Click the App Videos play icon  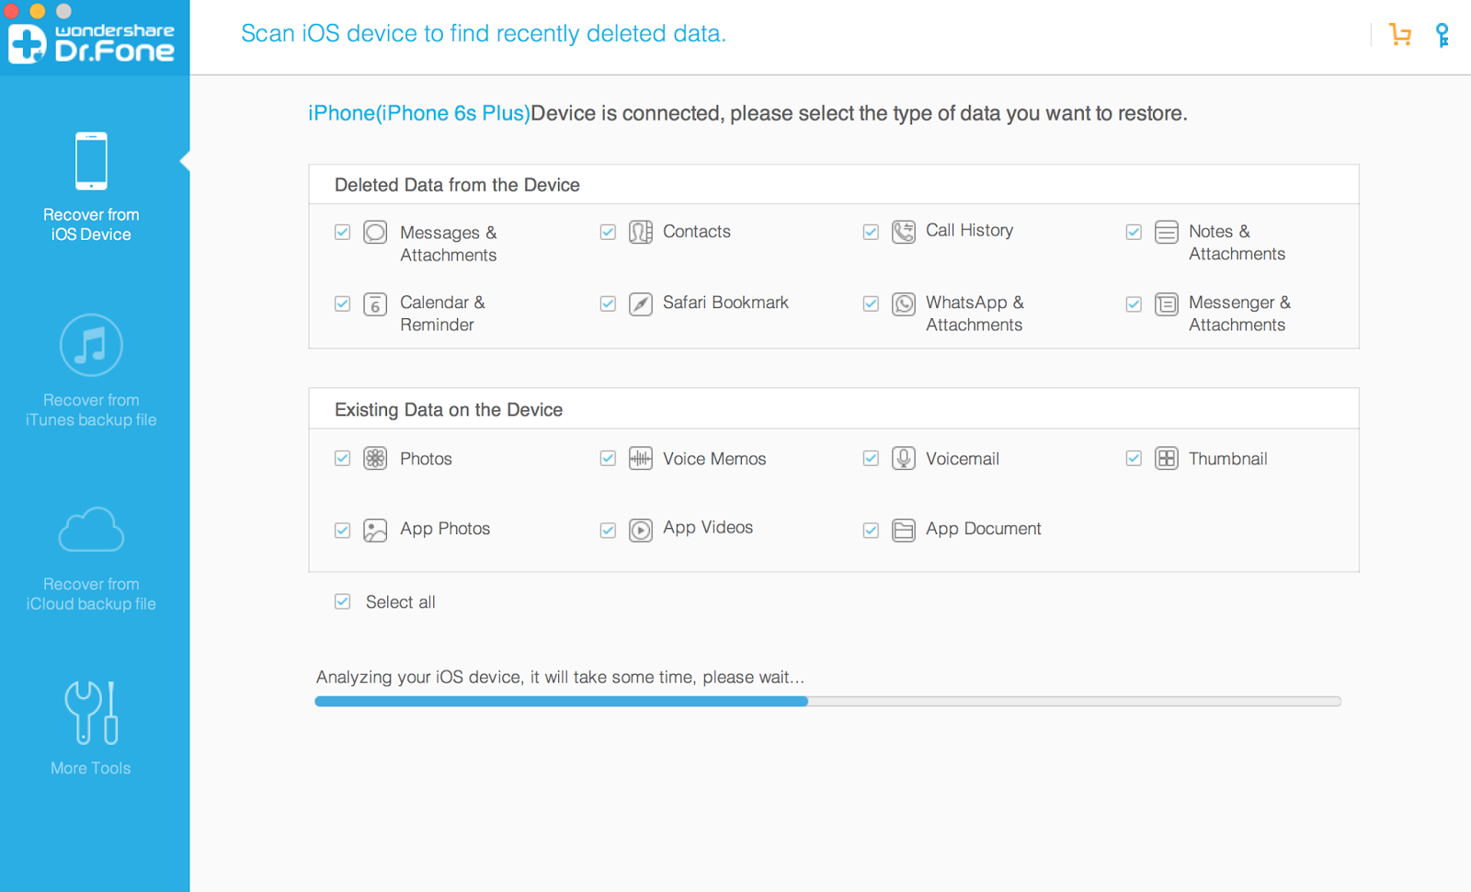click(641, 530)
